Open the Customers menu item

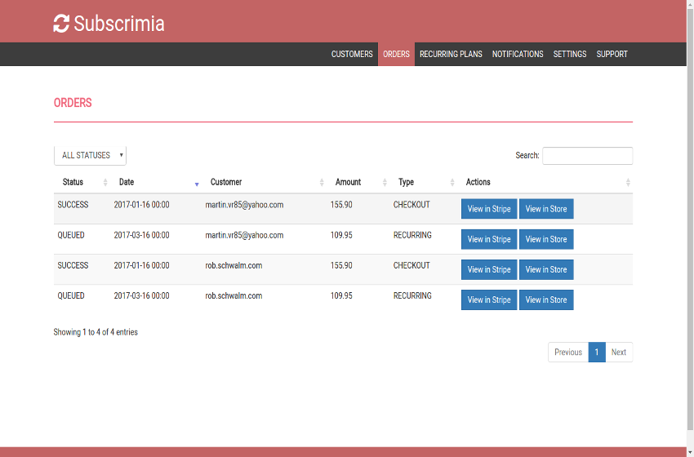tap(352, 55)
